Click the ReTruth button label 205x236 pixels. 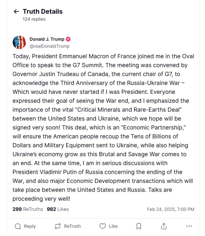pos(72,226)
